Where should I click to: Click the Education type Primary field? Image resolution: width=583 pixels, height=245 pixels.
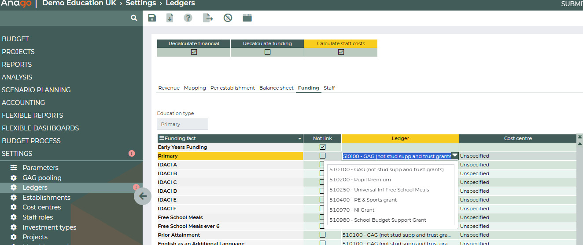tap(182, 124)
